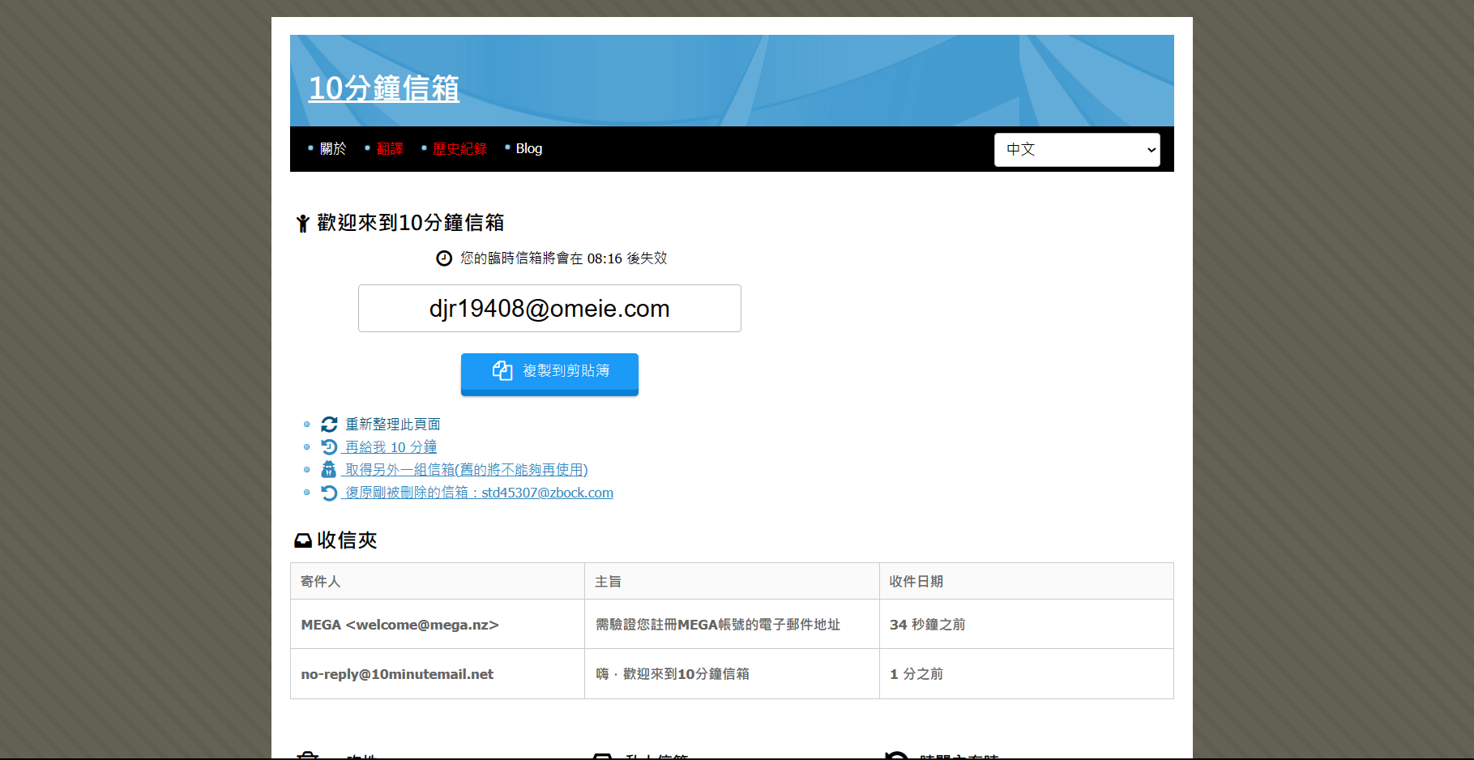Image resolution: width=1474 pixels, height=760 pixels.
Task: Click the countdown timer clock icon
Action: [x=444, y=258]
